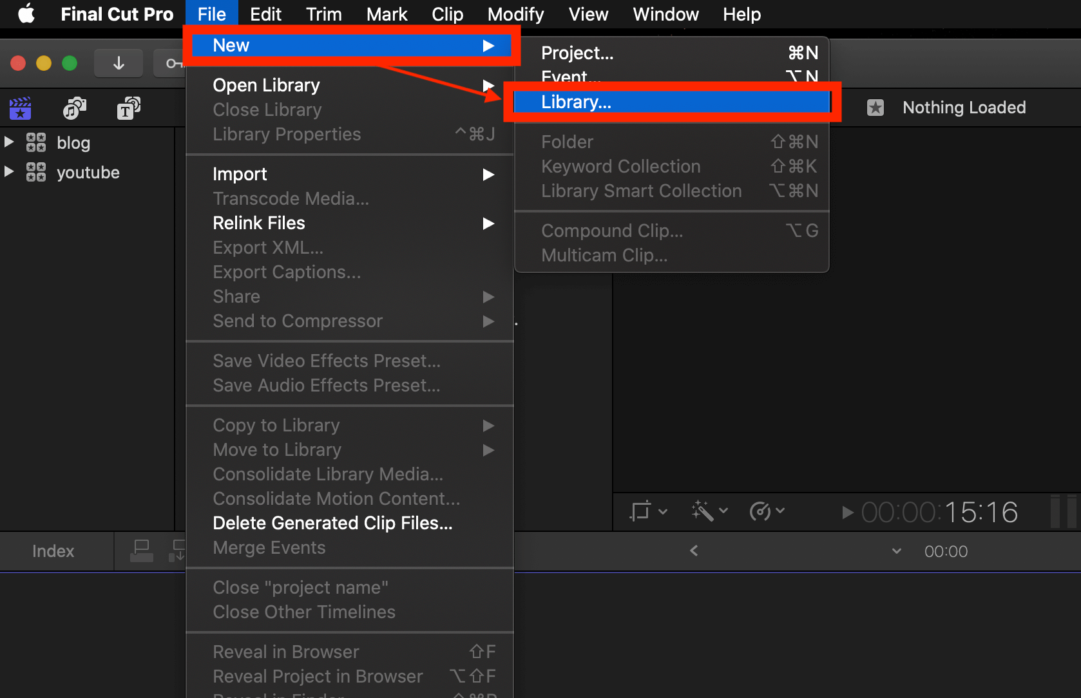
Task: Show the Titles and Generators sidebar
Action: coord(129,108)
